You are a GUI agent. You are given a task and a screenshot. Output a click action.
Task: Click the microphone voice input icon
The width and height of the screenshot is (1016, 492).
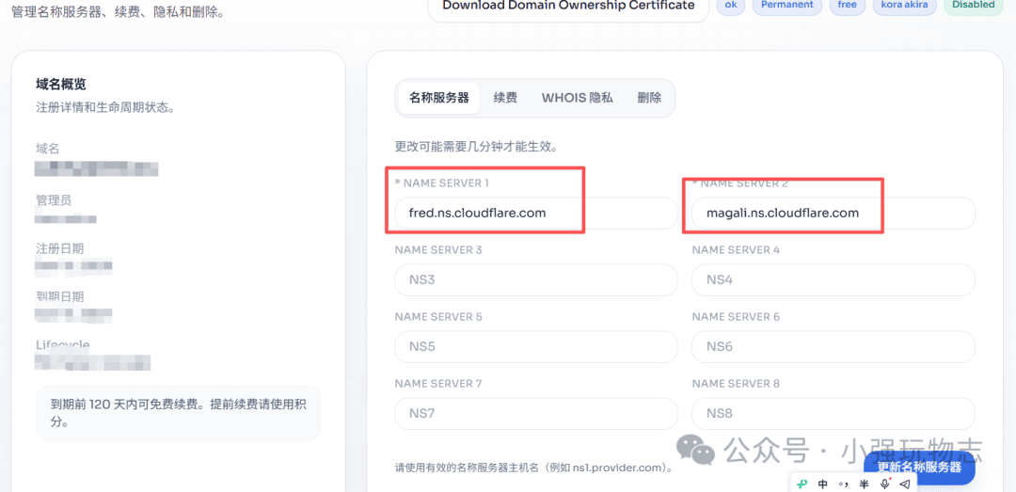coord(884,484)
